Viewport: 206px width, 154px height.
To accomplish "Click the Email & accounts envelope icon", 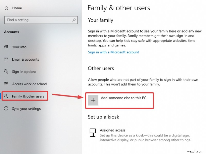I will 6,59.
